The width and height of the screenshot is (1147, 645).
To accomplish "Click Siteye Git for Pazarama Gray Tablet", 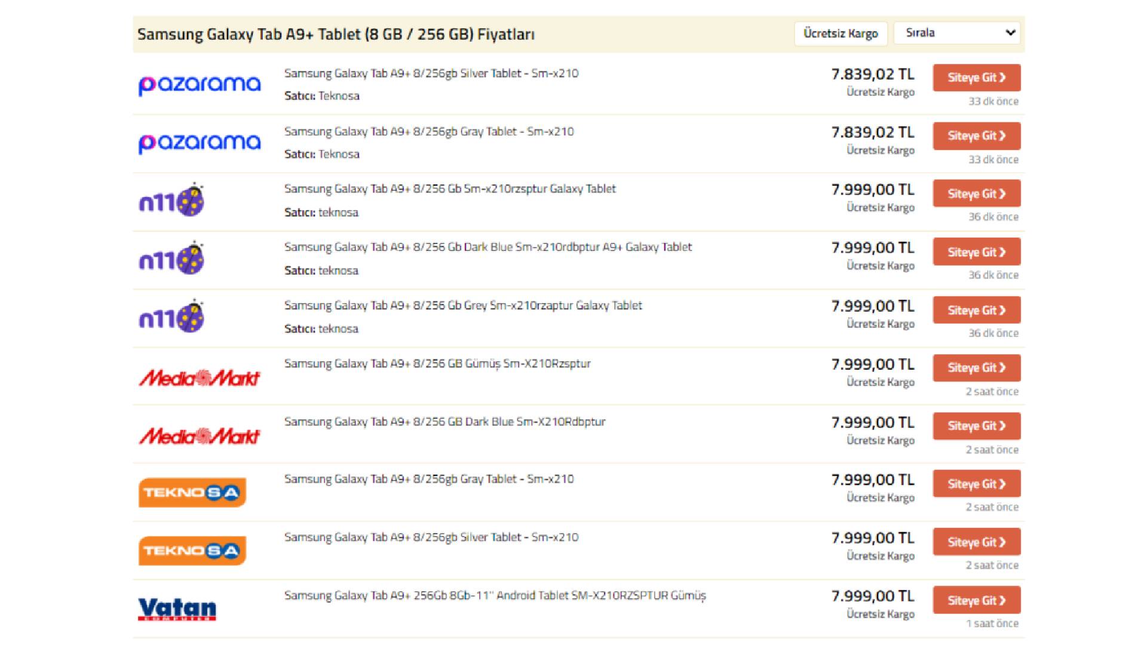I will coord(977,136).
